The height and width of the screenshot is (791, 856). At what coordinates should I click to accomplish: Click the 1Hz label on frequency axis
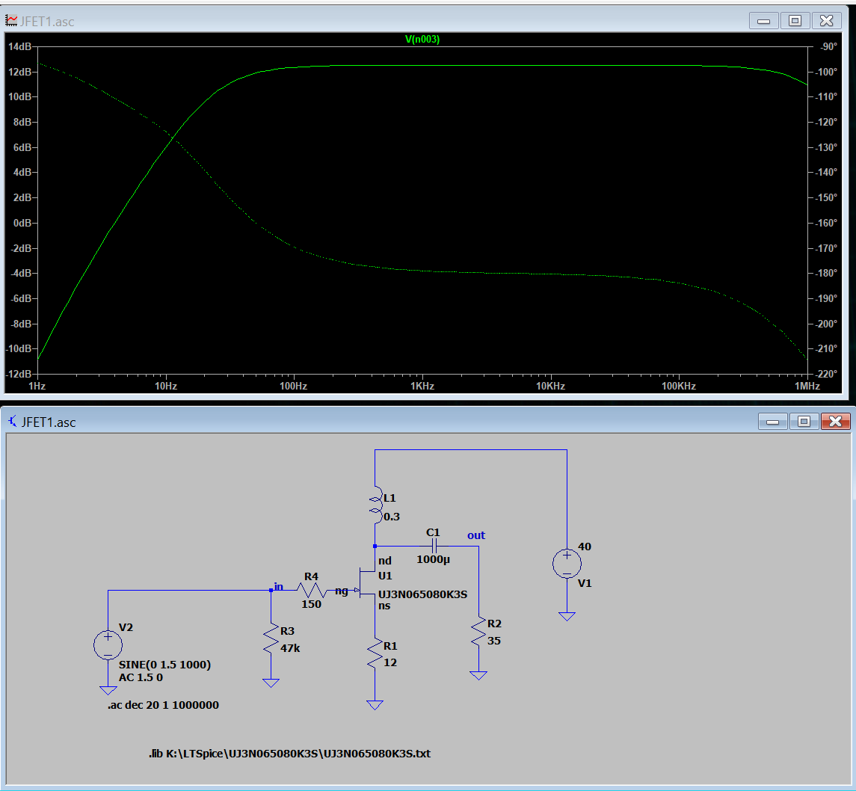coord(37,386)
